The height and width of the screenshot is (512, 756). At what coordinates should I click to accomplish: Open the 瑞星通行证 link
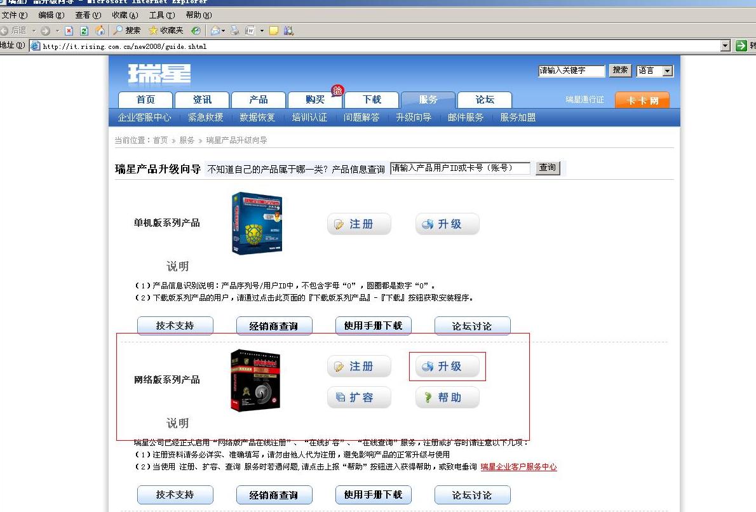click(584, 100)
